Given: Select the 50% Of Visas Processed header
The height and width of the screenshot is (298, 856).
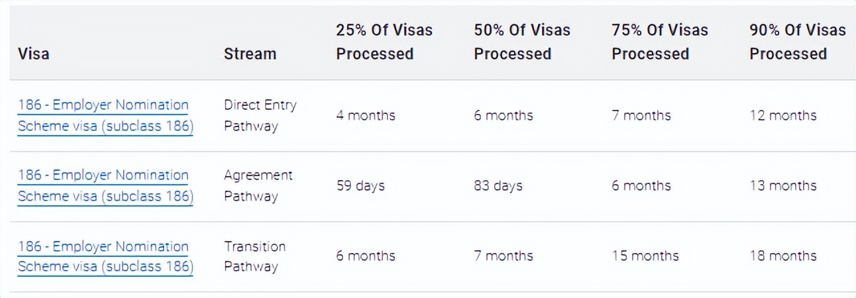Looking at the screenshot, I should (522, 42).
